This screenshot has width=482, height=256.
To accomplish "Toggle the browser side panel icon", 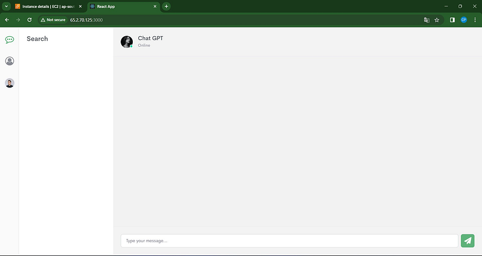I will 452,20.
